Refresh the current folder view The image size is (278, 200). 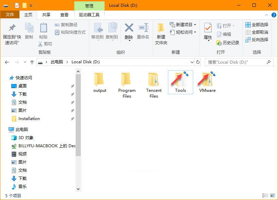point(198,62)
